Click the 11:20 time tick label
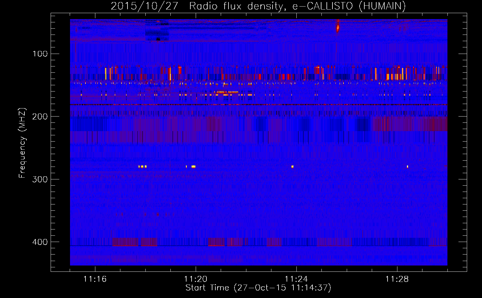This screenshot has width=482, height=298. pyautogui.click(x=196, y=279)
